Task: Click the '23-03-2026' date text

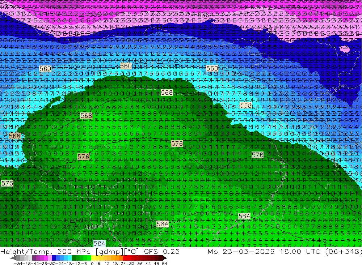Action: [249, 252]
